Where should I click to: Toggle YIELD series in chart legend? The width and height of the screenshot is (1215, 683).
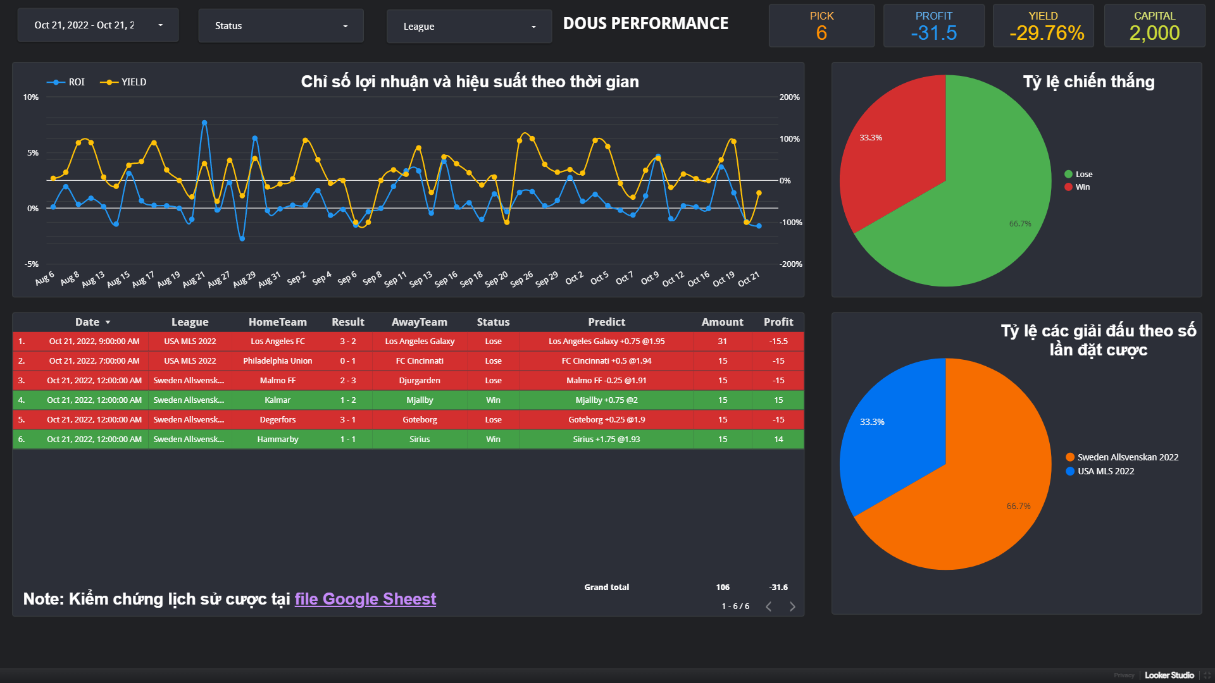123,82
